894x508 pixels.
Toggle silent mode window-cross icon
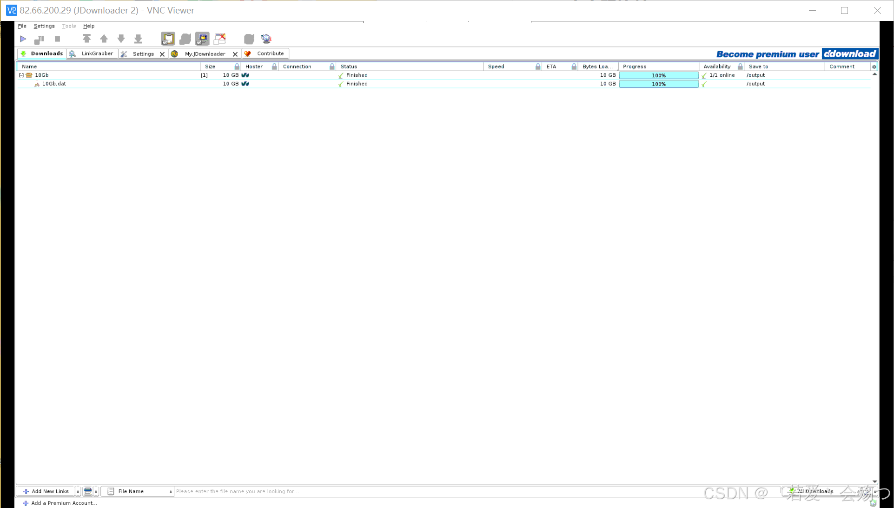pos(220,39)
